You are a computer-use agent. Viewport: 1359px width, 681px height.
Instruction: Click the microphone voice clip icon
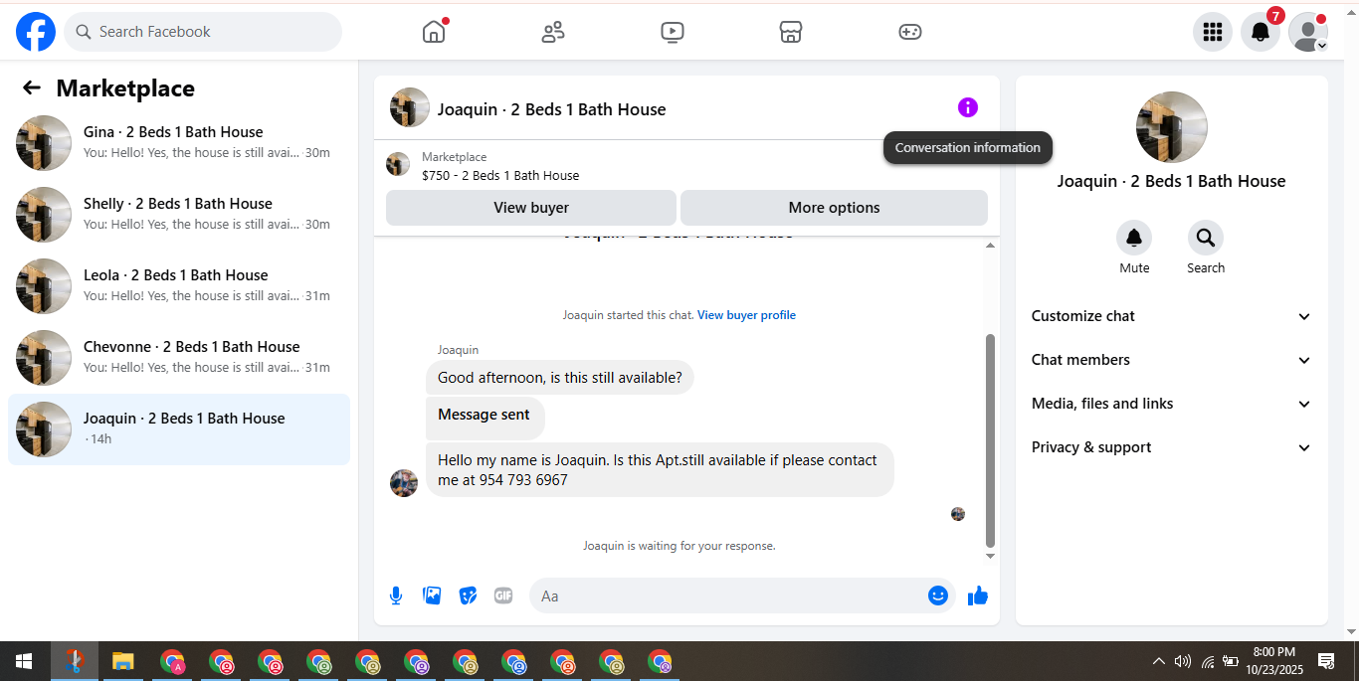coord(396,596)
